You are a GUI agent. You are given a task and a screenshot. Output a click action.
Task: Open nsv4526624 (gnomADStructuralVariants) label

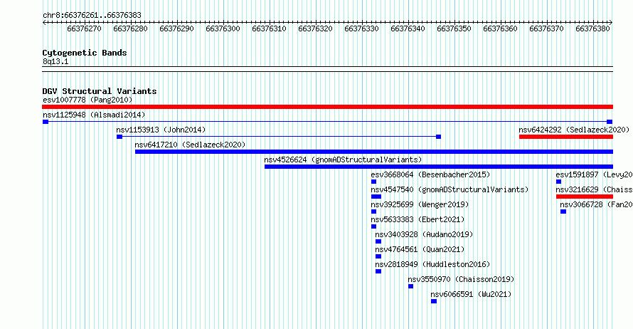(x=343, y=160)
